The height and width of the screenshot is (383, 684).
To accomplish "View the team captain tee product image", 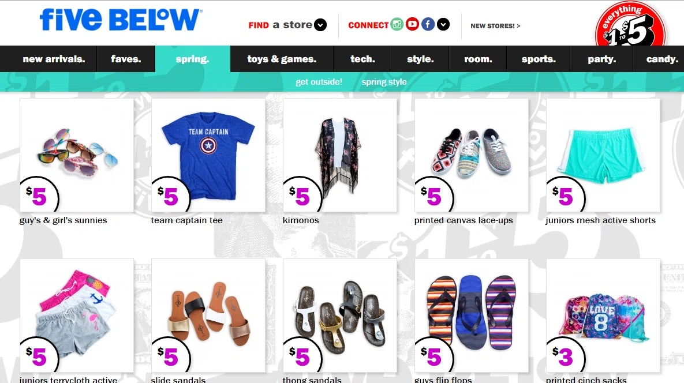I will click(208, 155).
